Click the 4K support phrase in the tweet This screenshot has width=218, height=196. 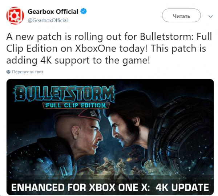pyautogui.click(x=65, y=61)
